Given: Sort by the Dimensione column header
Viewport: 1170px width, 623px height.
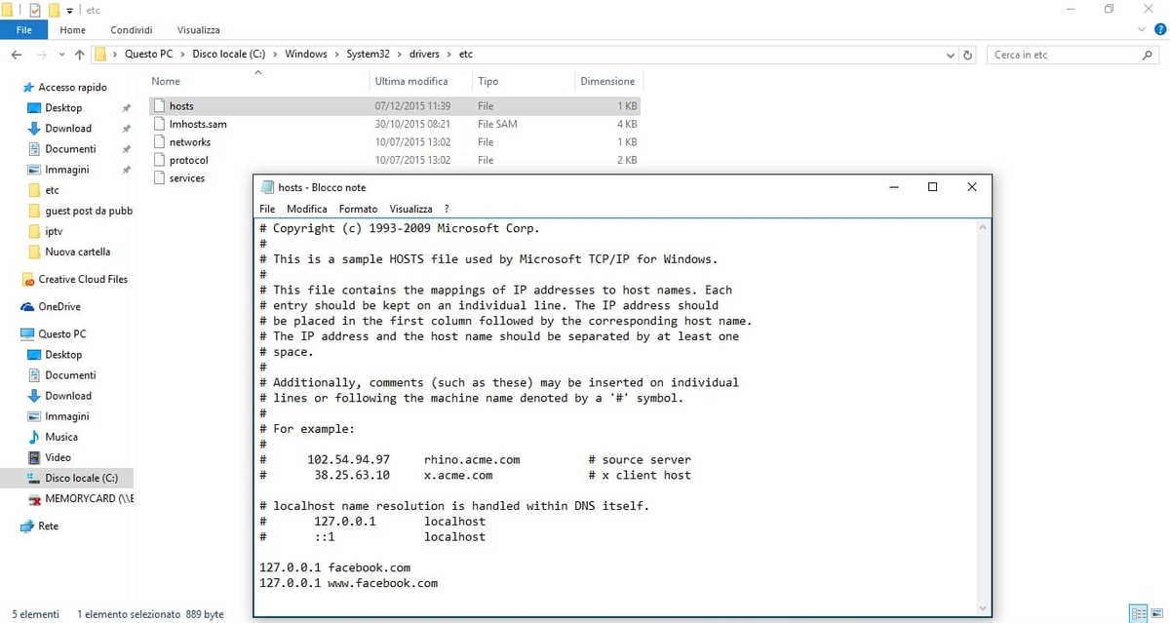Looking at the screenshot, I should coord(607,81).
